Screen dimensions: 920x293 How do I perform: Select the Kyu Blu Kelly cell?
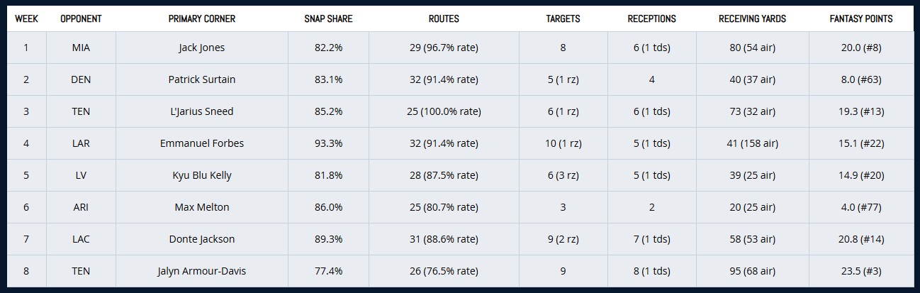click(201, 175)
